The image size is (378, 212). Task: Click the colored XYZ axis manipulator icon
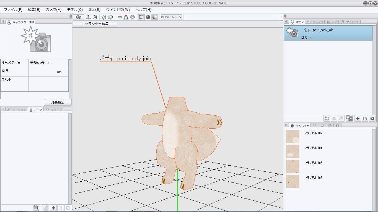(126, 17)
